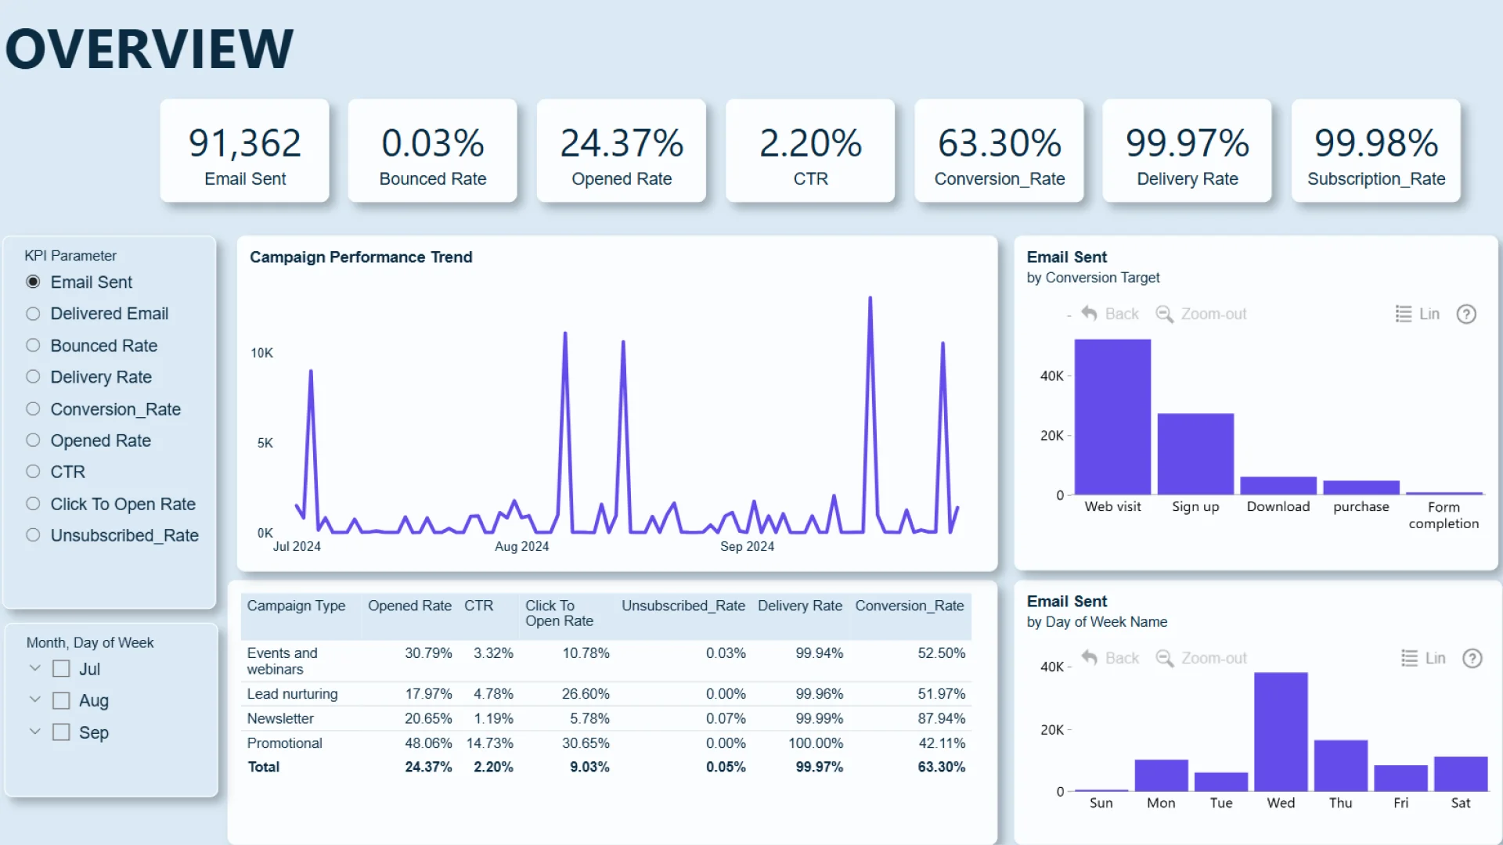Sort table by Opened Rate column header
This screenshot has width=1503, height=845.
click(x=409, y=606)
